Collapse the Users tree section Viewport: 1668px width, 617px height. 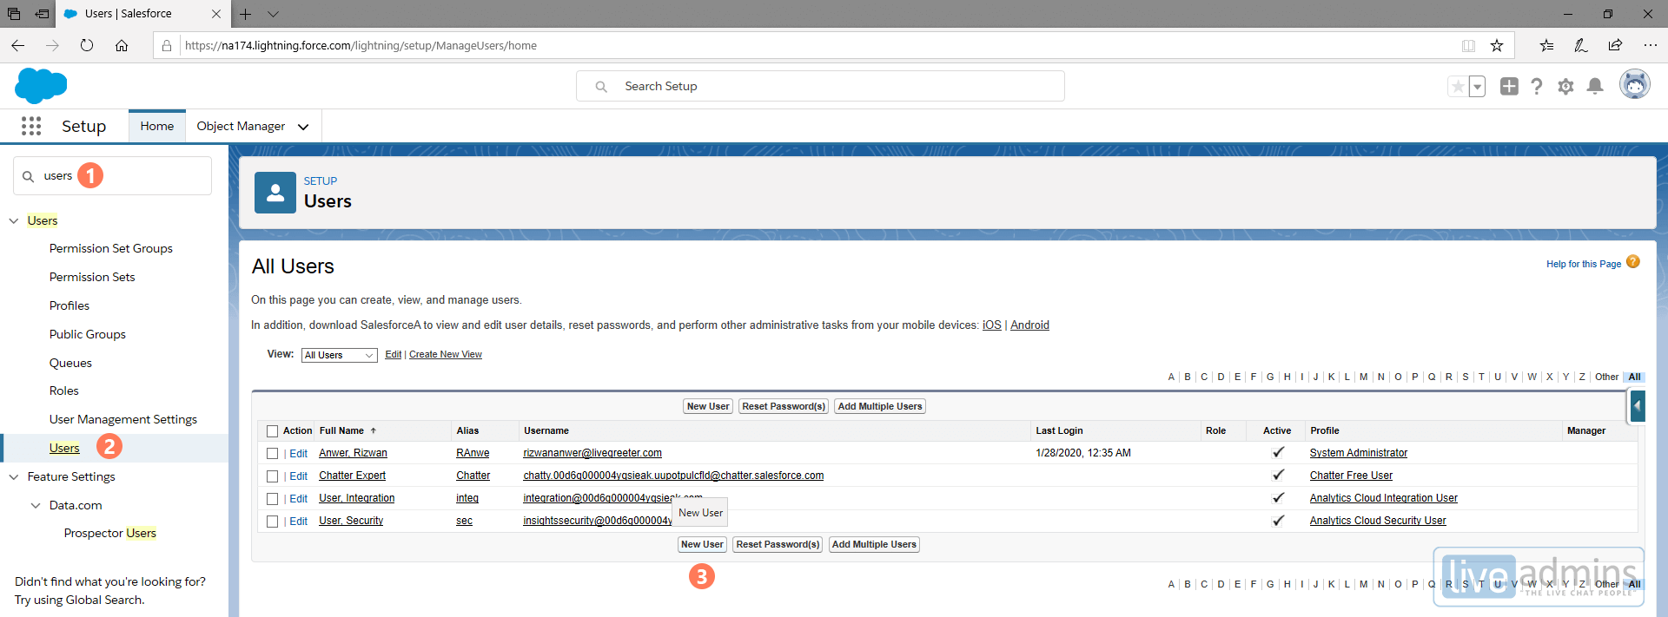[x=14, y=221]
